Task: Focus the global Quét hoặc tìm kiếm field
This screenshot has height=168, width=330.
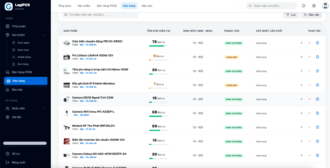Action: coord(271,6)
